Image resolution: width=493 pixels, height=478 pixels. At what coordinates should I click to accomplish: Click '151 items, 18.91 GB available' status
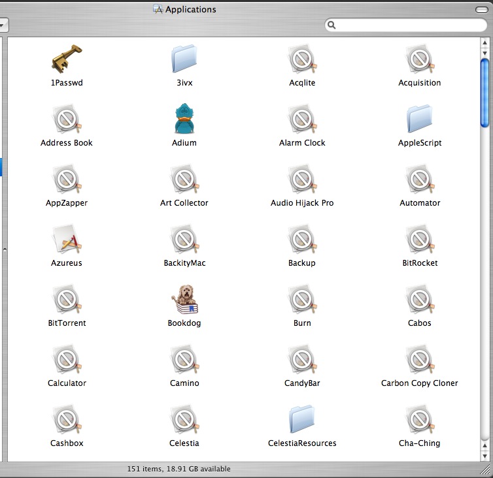coord(178,469)
